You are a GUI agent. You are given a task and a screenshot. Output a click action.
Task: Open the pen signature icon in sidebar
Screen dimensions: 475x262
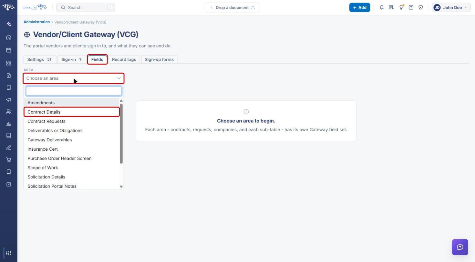[x=9, y=147]
